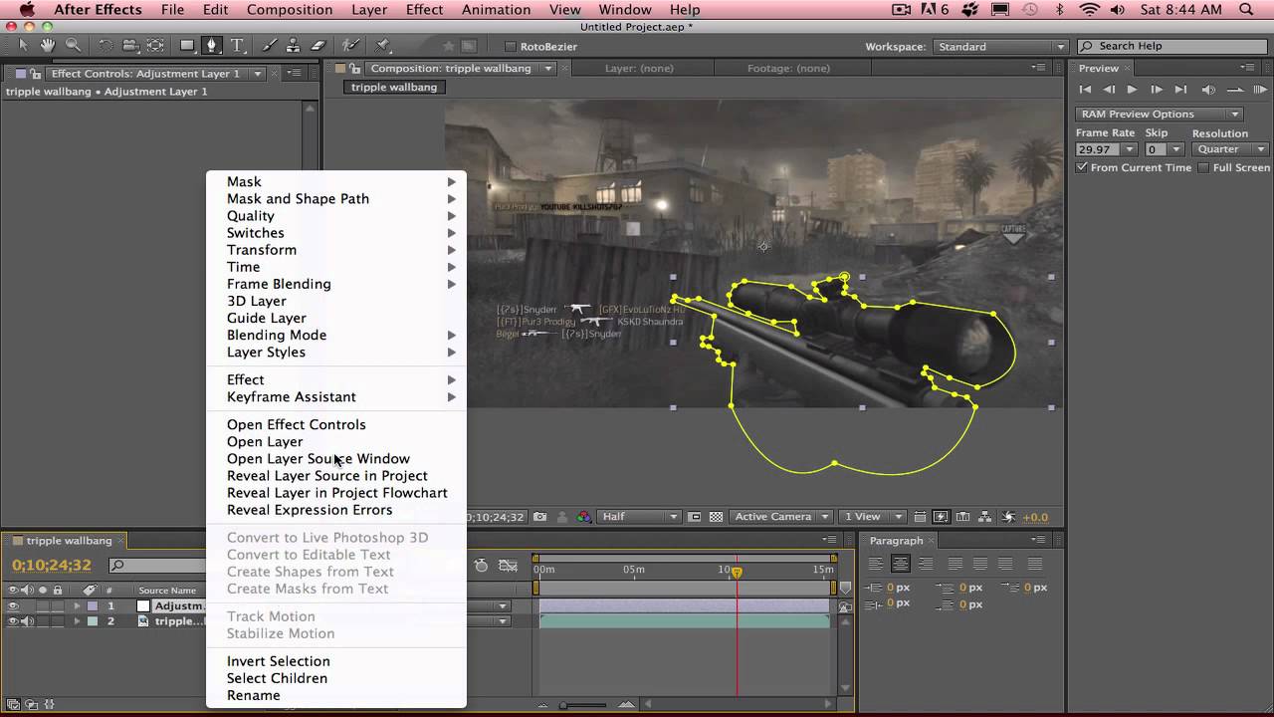The height and width of the screenshot is (717, 1274).
Task: Open the Composition menu in menu bar
Action: pos(290,10)
